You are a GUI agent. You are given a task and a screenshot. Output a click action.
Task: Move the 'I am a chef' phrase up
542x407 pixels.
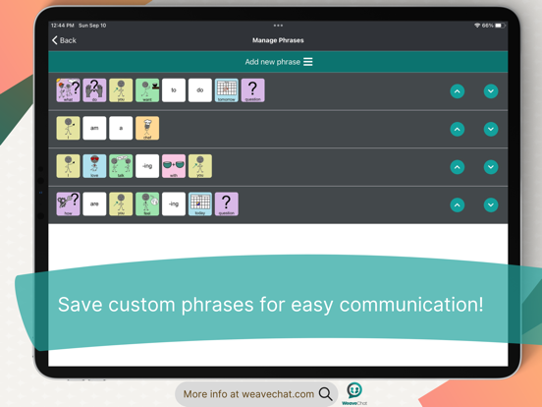click(457, 129)
